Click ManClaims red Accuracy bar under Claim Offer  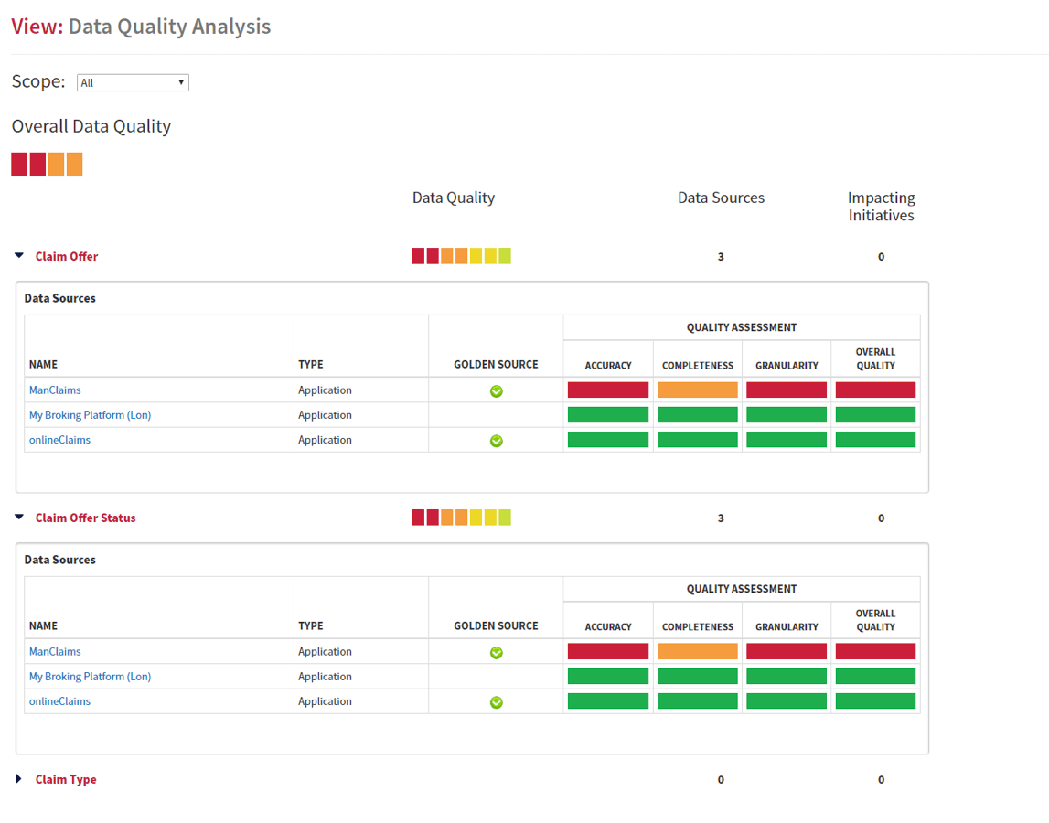click(608, 390)
